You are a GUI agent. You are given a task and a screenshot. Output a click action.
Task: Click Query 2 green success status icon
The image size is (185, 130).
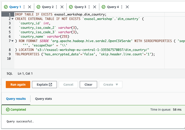pyautogui.click(x=38, y=7)
